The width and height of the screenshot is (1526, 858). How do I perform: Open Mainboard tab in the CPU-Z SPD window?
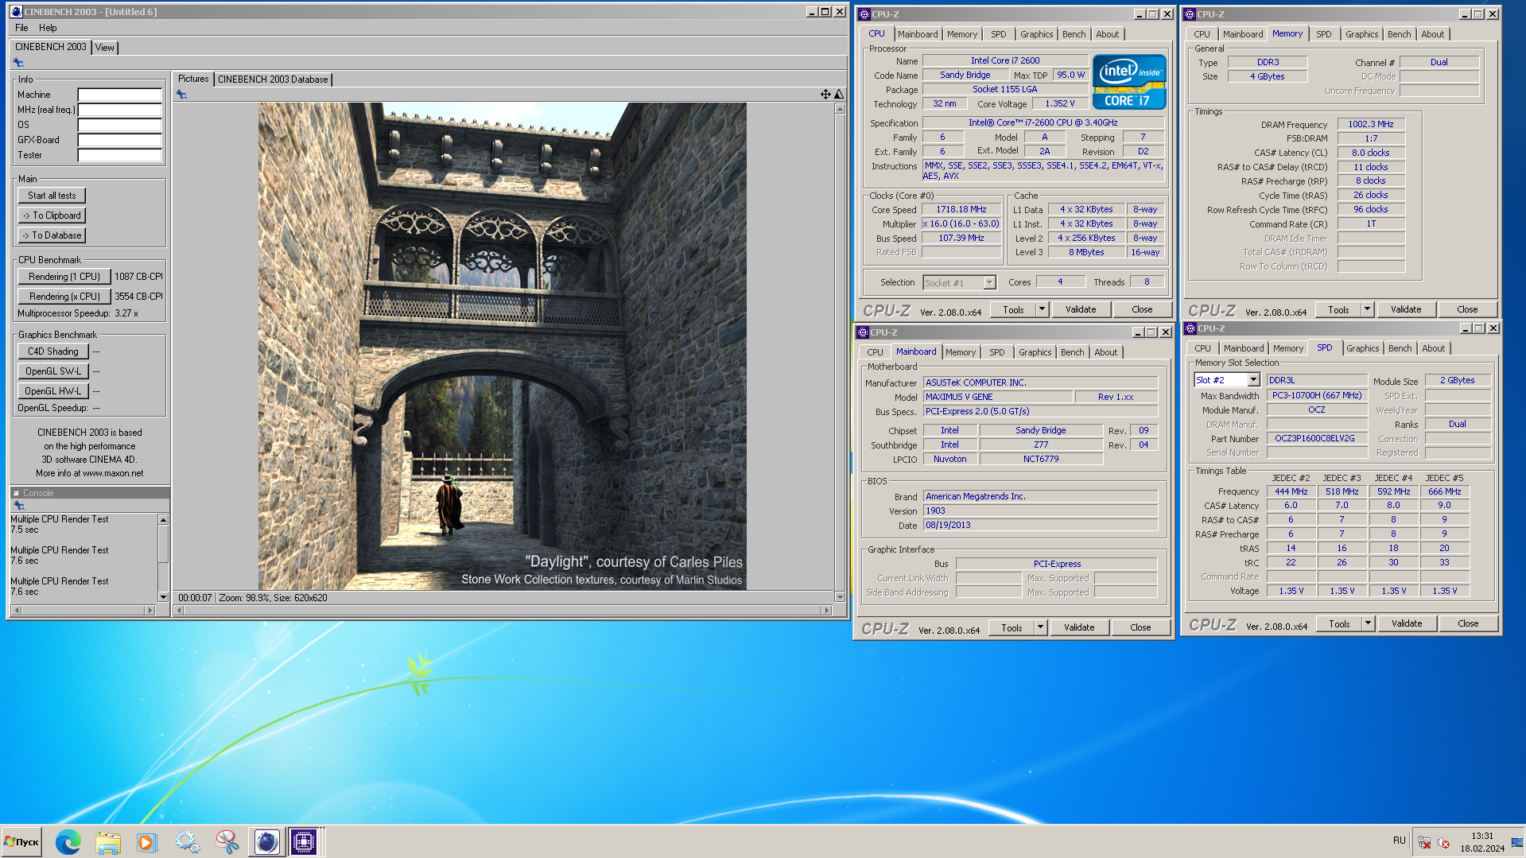coord(1244,348)
